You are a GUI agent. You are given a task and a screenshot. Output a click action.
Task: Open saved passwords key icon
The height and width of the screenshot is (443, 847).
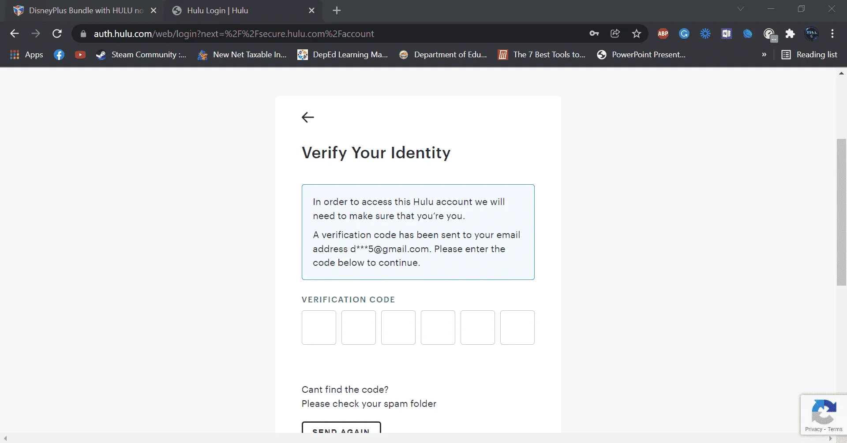pos(594,34)
